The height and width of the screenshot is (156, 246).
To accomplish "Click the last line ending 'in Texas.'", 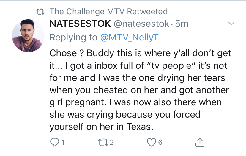I will pyautogui.click(x=101, y=127).
